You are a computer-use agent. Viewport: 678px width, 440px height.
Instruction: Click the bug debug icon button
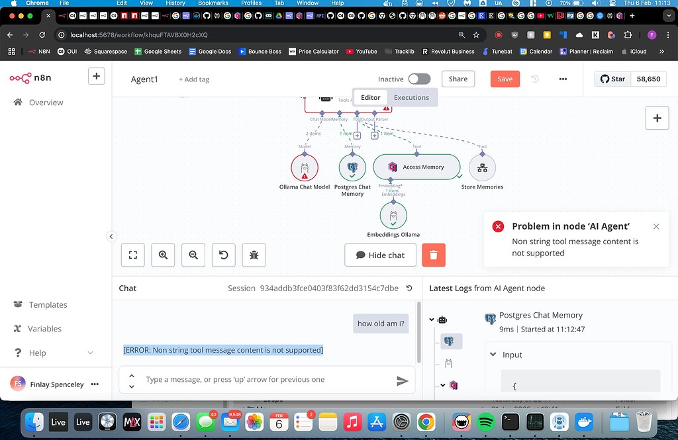coord(254,255)
